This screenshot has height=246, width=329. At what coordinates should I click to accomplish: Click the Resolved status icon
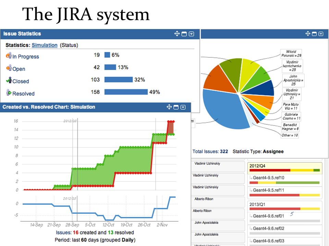9,92
